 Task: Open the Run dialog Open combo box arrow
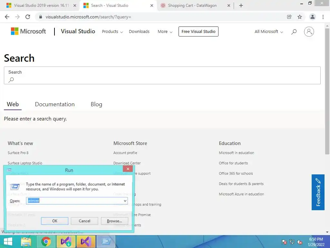point(125,201)
